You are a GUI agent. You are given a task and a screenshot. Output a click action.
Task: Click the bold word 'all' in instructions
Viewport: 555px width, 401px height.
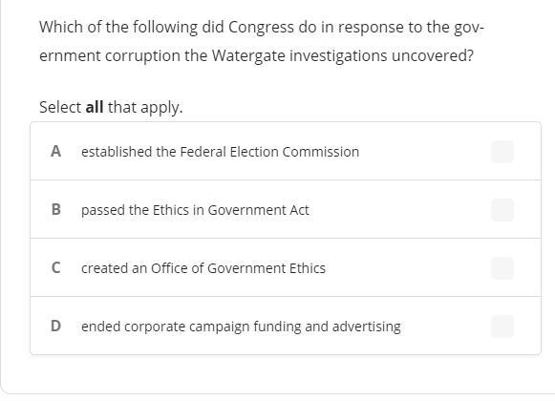(95, 107)
